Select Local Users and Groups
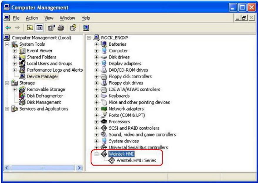 (50, 64)
